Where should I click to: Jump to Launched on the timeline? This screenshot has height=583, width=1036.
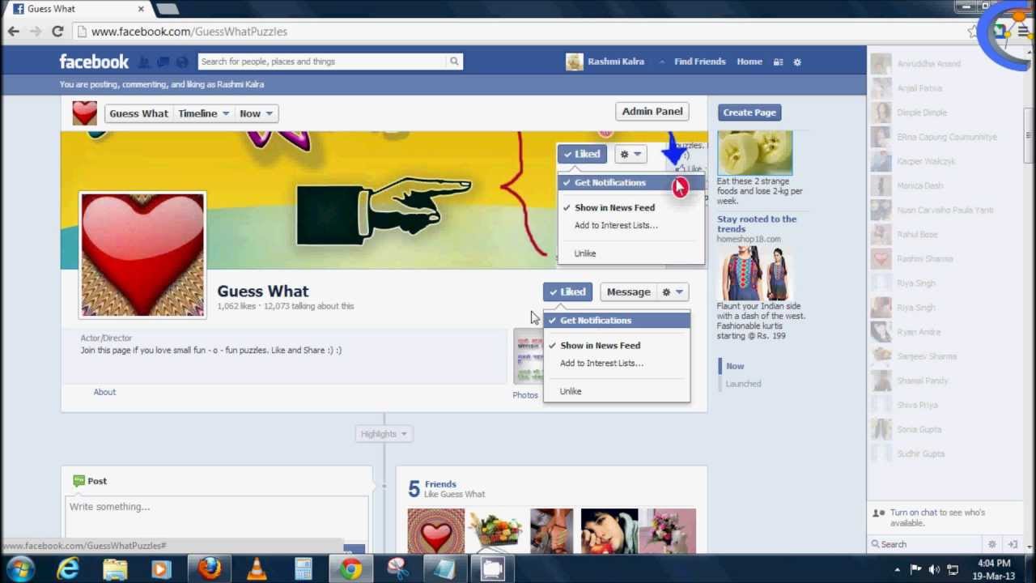tap(743, 384)
